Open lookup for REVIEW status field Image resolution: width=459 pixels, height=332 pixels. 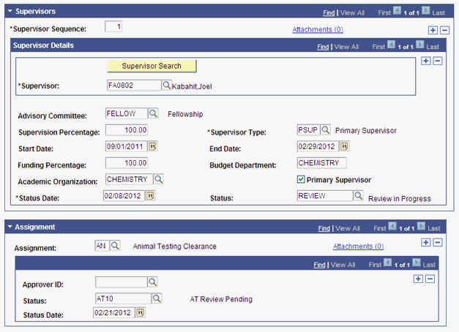pos(358,195)
